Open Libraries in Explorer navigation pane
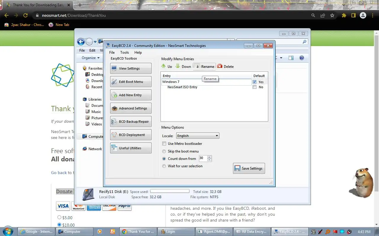 (95, 99)
